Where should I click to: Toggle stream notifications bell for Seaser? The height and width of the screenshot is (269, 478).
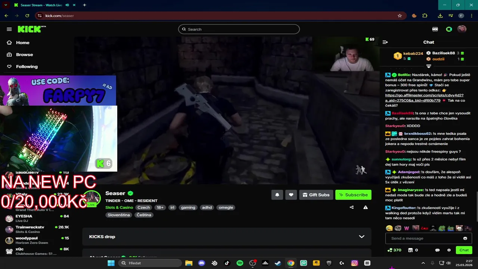coord(277,195)
